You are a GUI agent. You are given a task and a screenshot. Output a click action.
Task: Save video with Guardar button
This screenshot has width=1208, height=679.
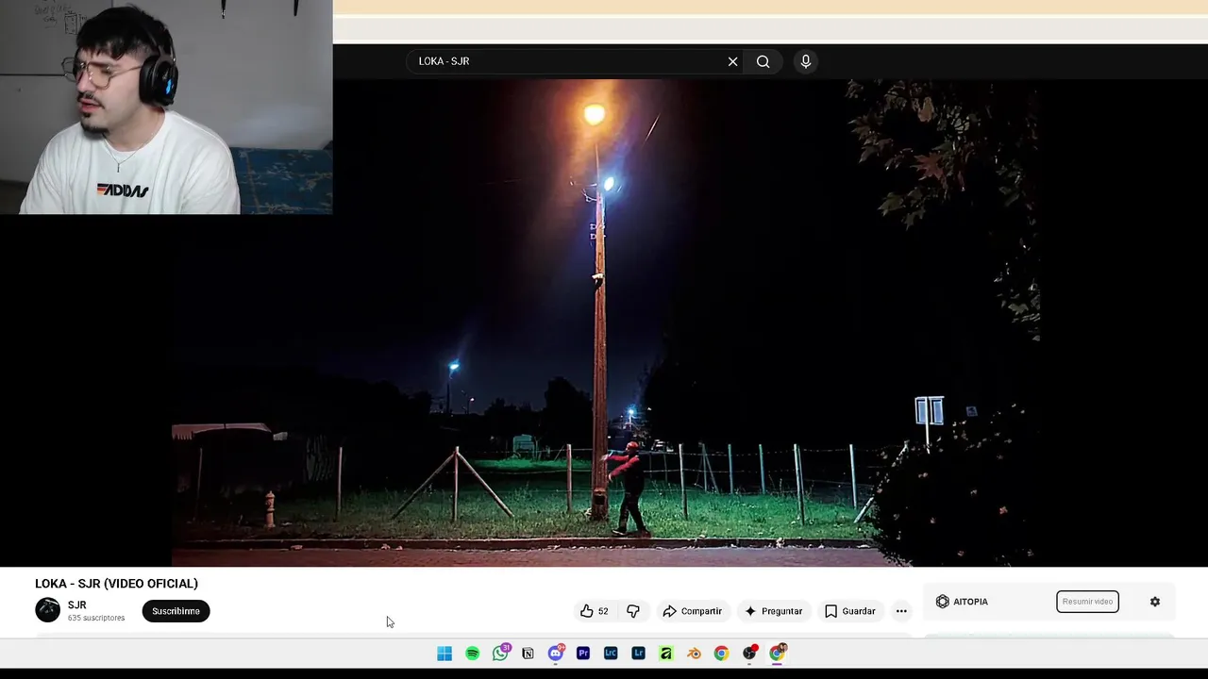(x=850, y=611)
